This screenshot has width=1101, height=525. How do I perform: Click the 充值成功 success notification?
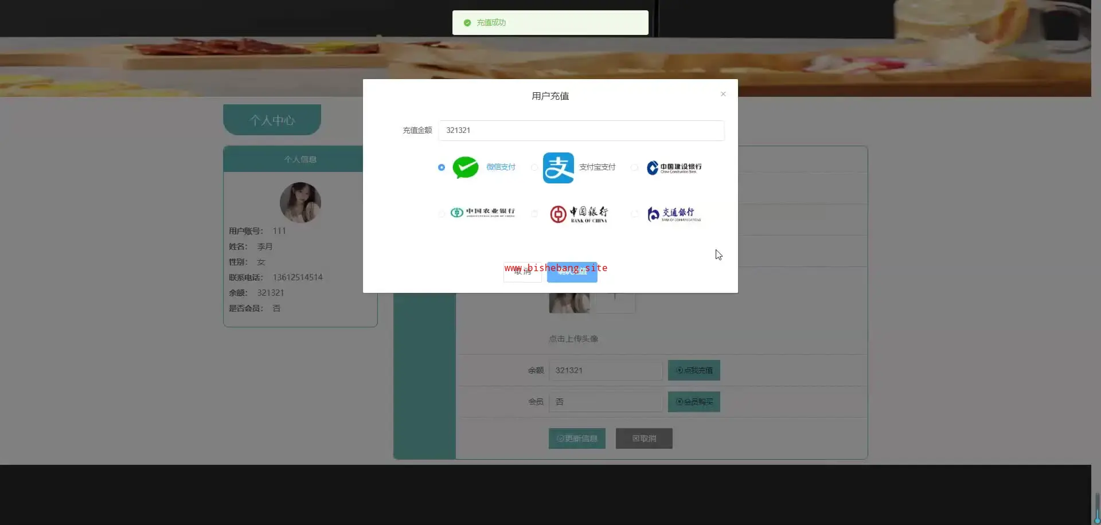(550, 23)
